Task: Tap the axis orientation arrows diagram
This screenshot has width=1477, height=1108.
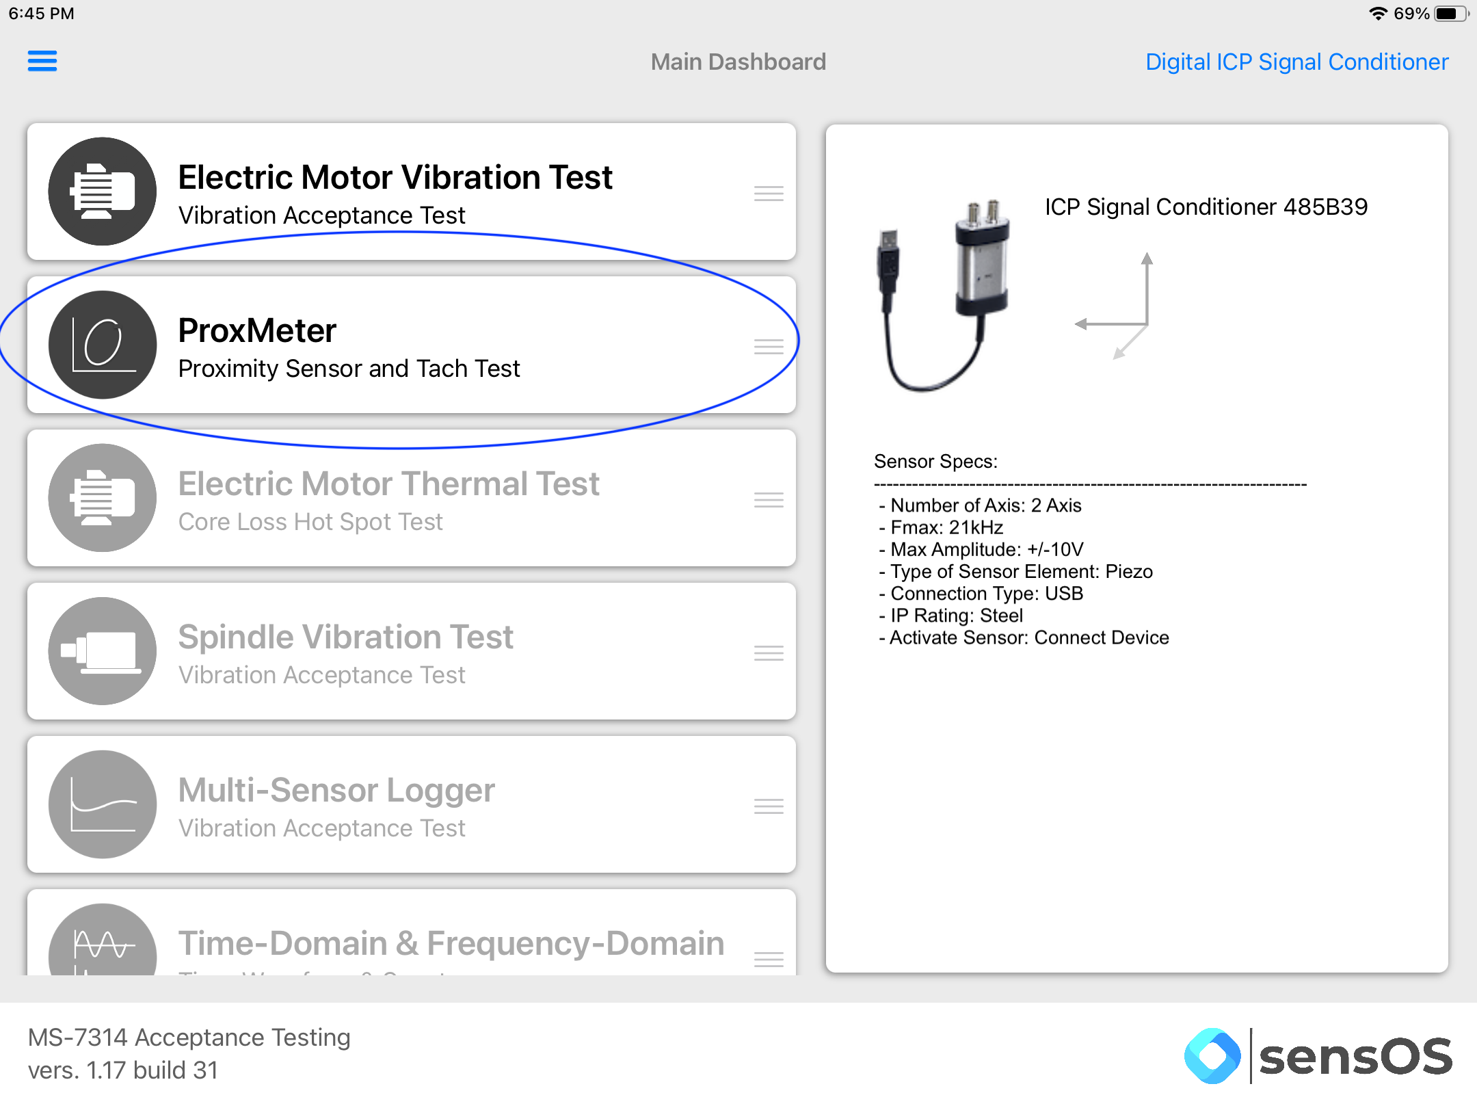Action: coord(1115,306)
